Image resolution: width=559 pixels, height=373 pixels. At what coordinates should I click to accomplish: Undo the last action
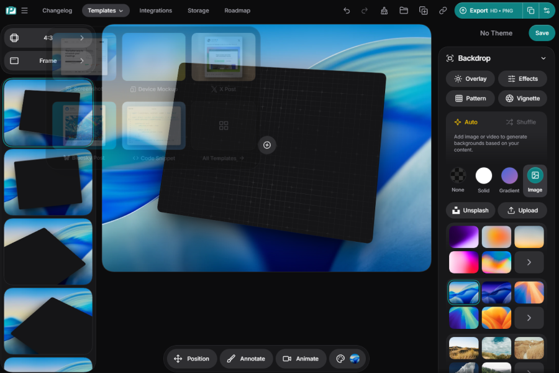click(x=347, y=11)
